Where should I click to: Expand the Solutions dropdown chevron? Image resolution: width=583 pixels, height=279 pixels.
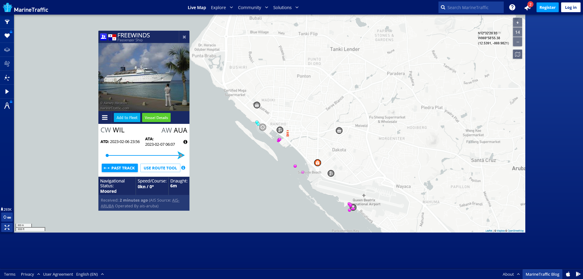pos(297,7)
